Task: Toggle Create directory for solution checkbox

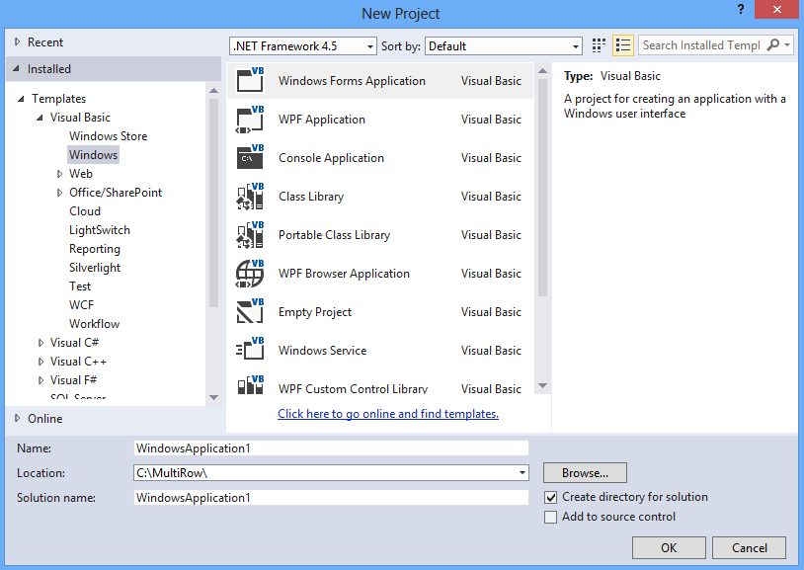Action: coord(551,497)
